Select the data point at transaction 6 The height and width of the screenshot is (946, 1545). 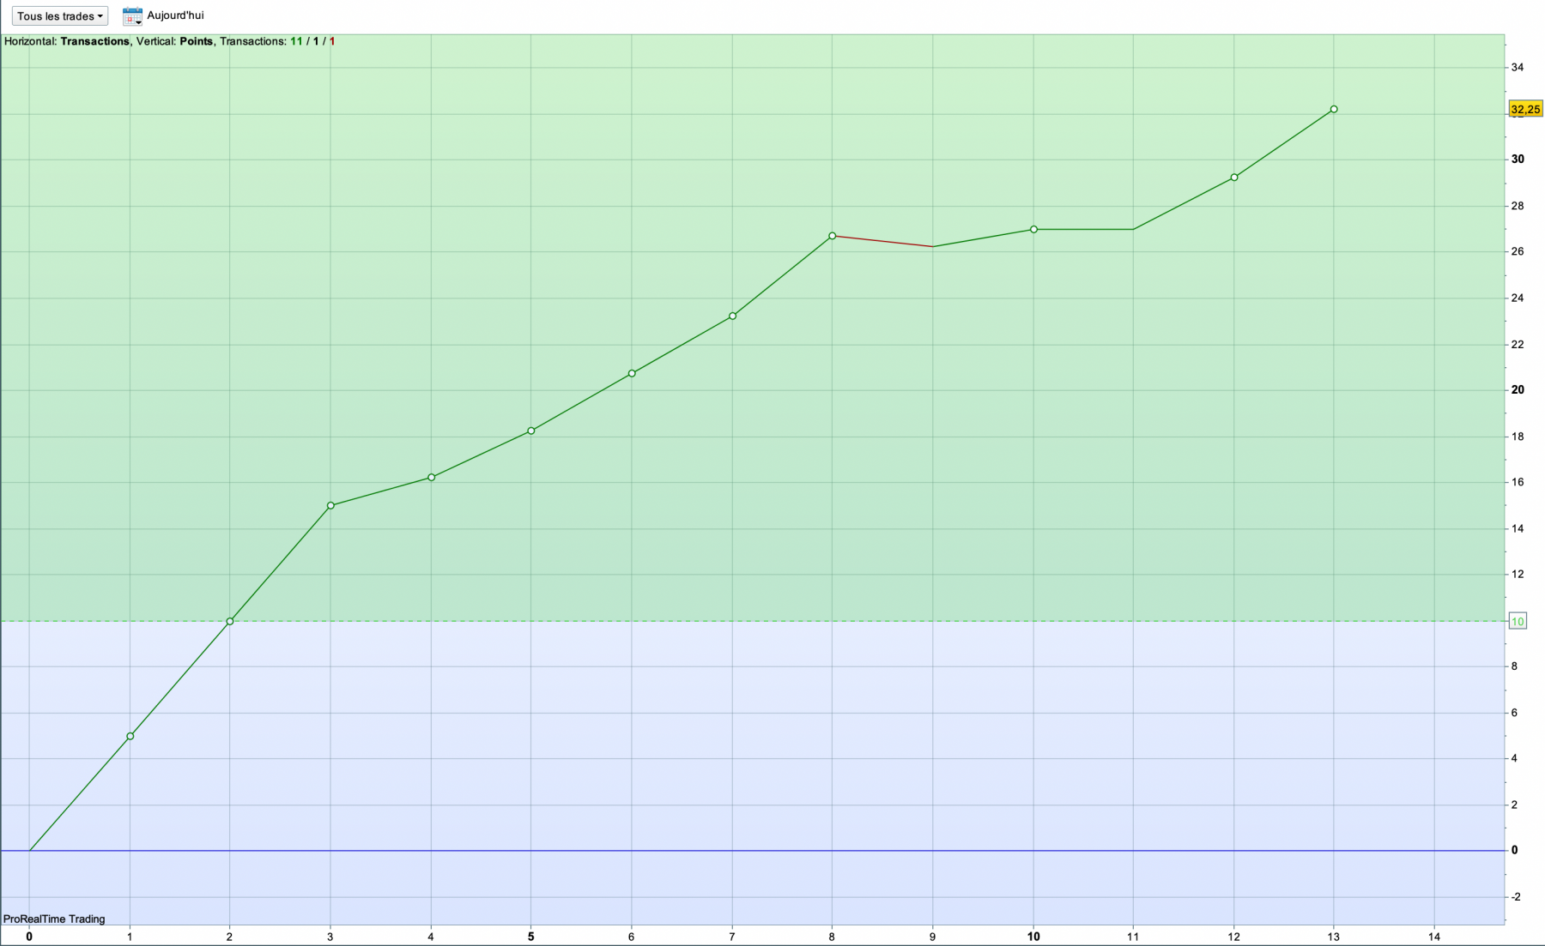632,374
